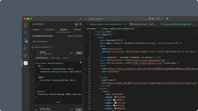
Task: Open the fonts.googleapis.com preconnect link
Action: [x=148, y=60]
